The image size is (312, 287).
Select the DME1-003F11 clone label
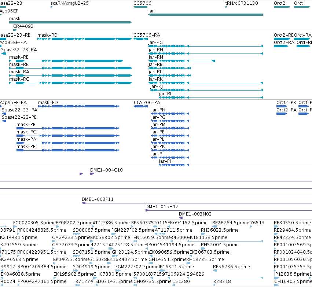[98, 199]
